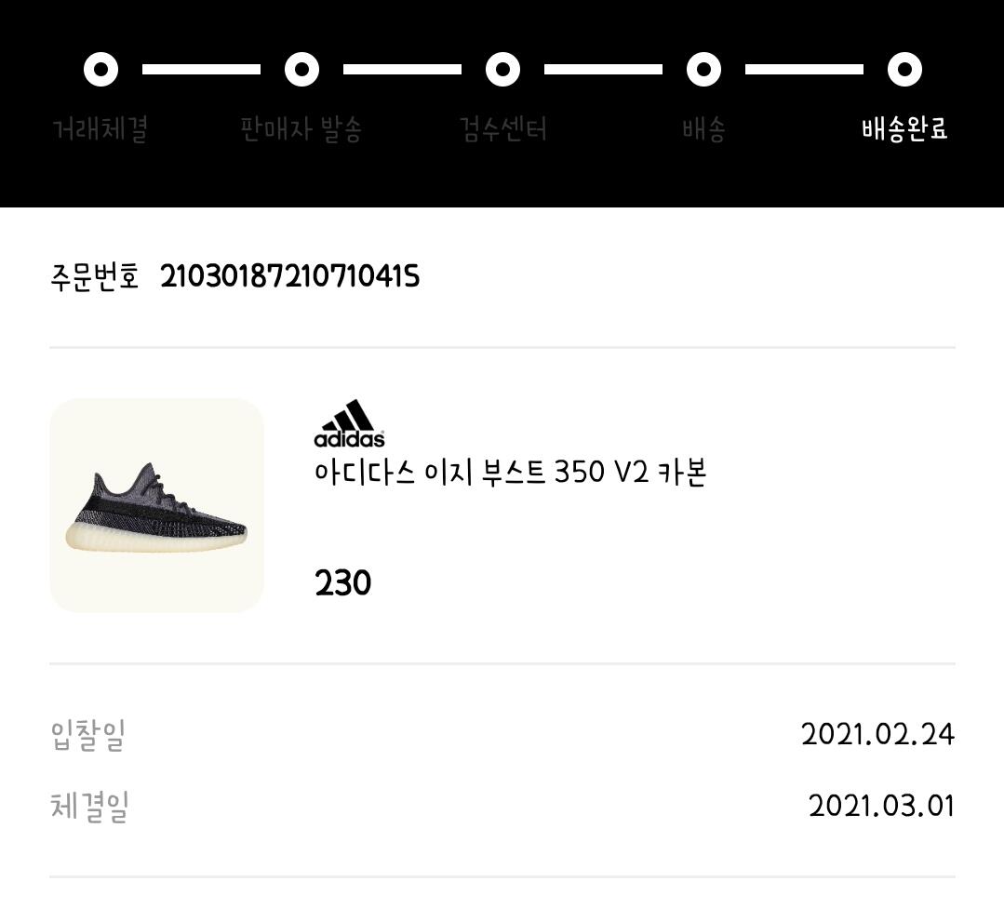
Task: Click the 입찰일 date 2021.02.24
Action: coord(877,734)
